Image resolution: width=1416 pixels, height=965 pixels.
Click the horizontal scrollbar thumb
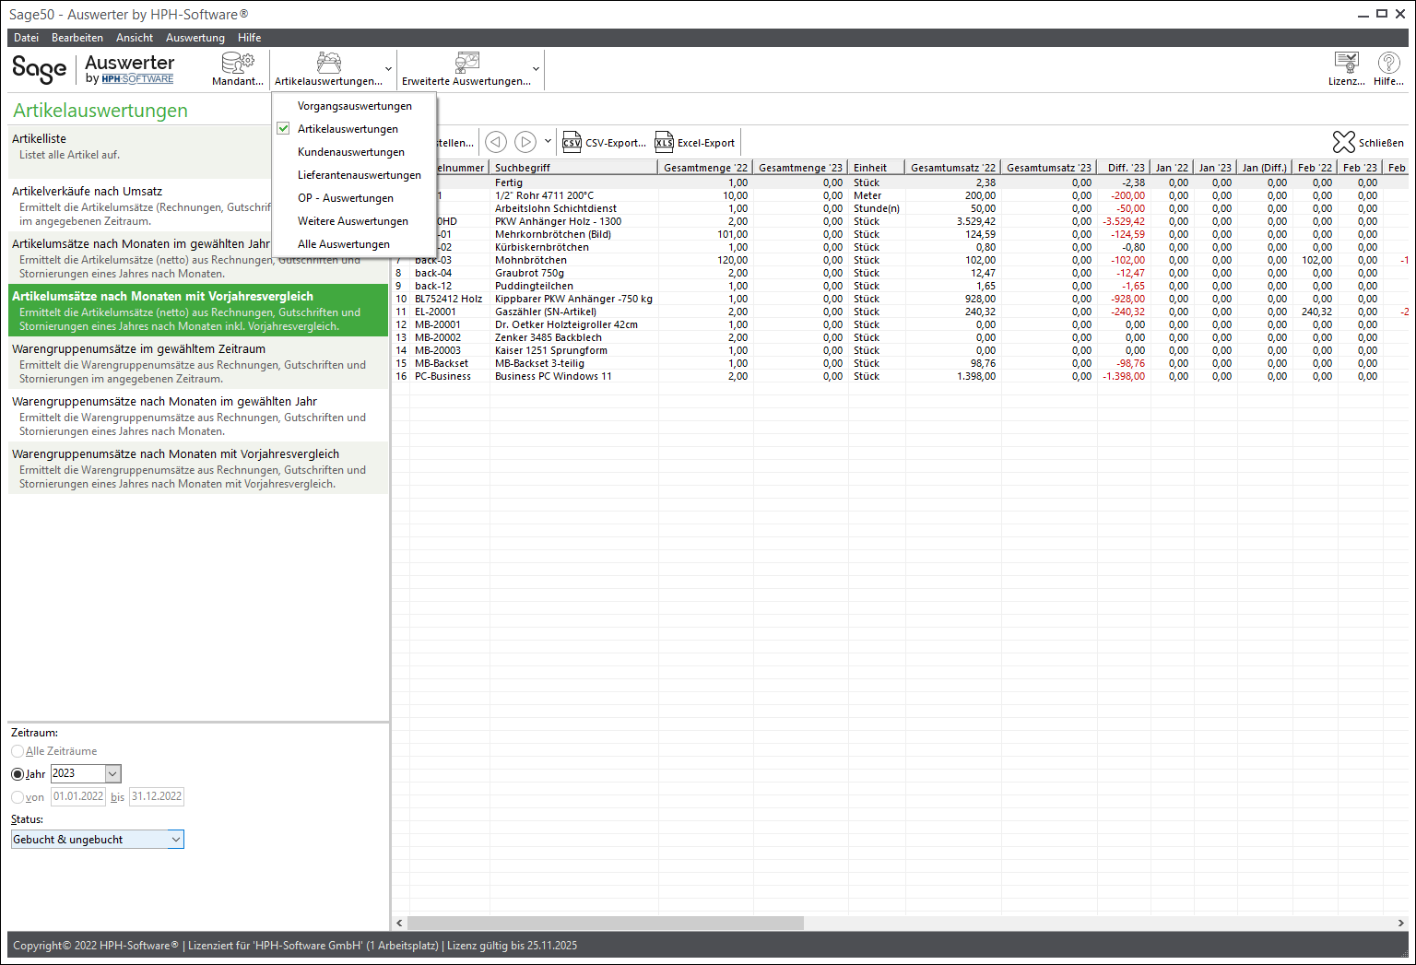[606, 923]
